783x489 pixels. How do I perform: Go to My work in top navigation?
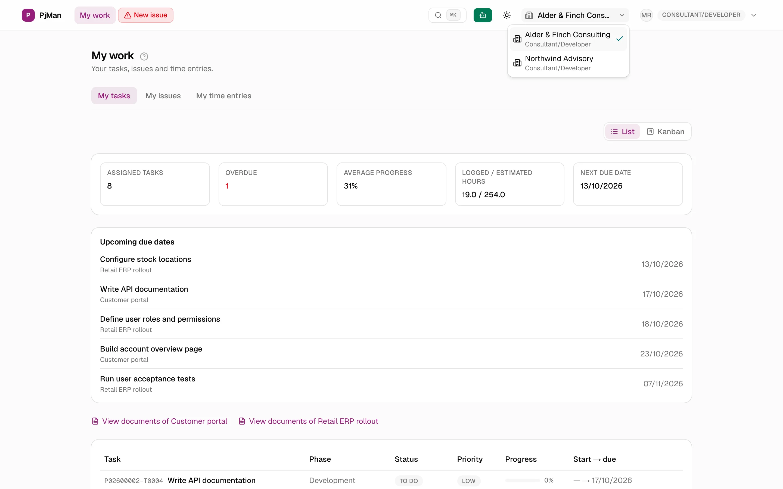click(x=95, y=15)
